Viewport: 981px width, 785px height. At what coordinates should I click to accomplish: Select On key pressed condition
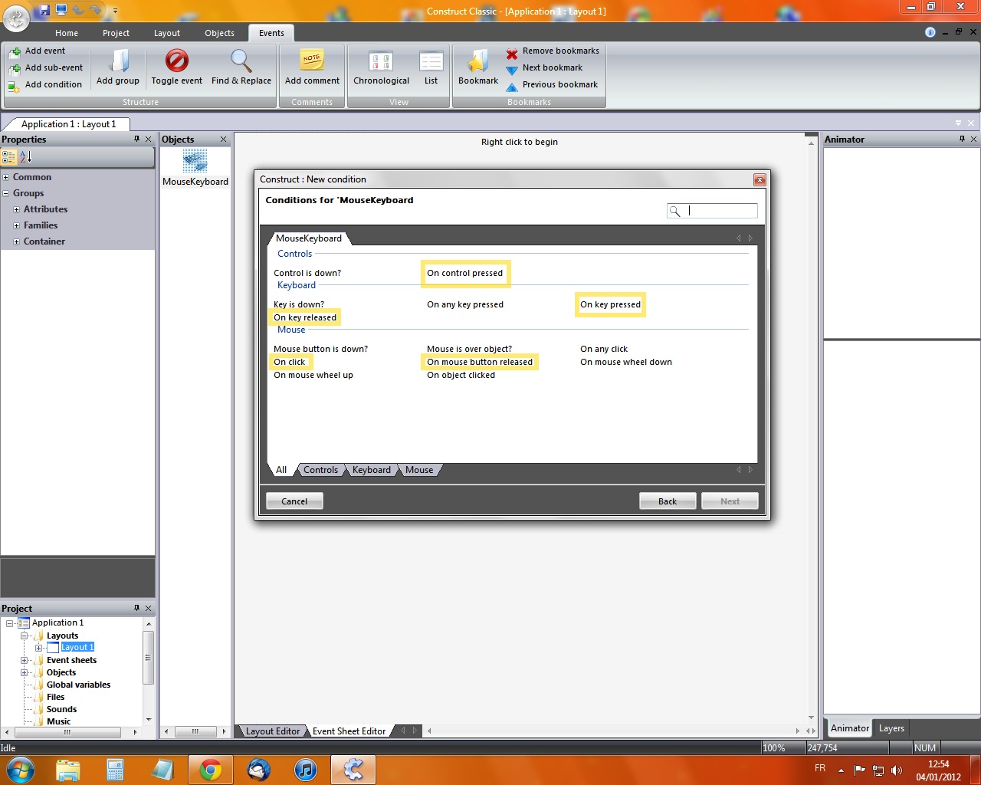click(x=610, y=304)
